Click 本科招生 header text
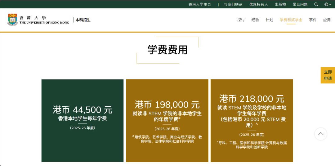Viewport: 335px width, 166px height. [83, 20]
